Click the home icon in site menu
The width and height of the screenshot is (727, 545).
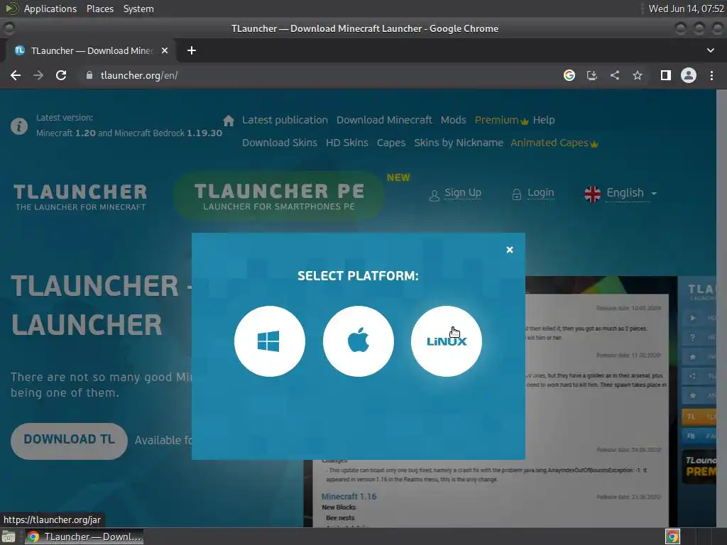pos(229,121)
